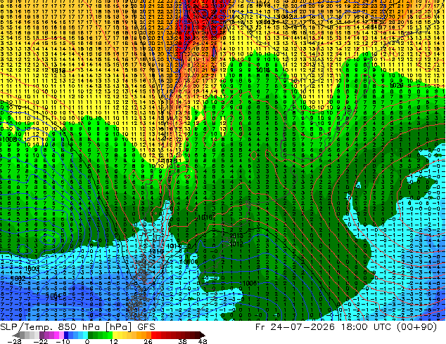Image resolution: width=446 pixels, height=344 pixels.
Task: Click the '-22' legend scale label
Action: [41, 341]
